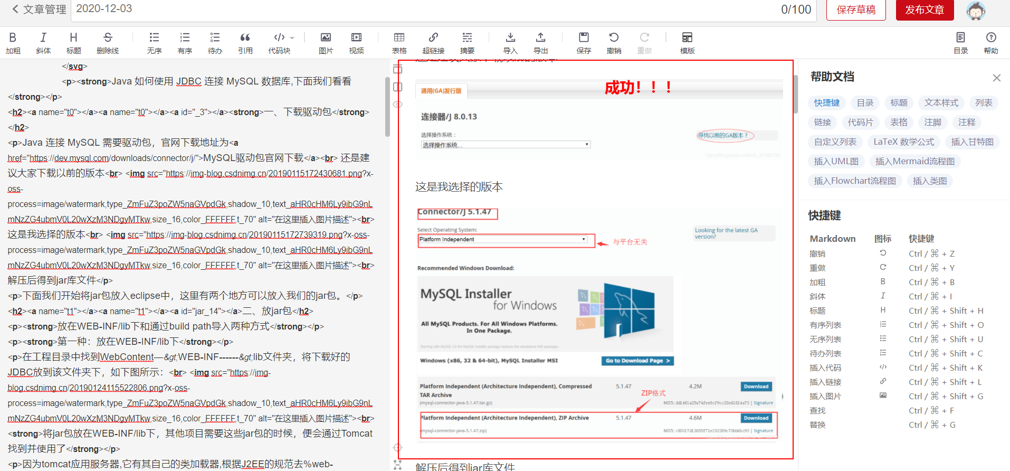
Task: Select the LaTeX 数学公式 help tag
Action: pos(903,142)
